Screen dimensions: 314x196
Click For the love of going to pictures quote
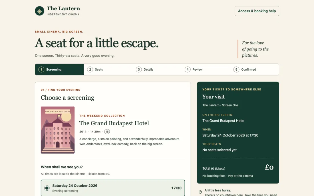click(x=255, y=49)
